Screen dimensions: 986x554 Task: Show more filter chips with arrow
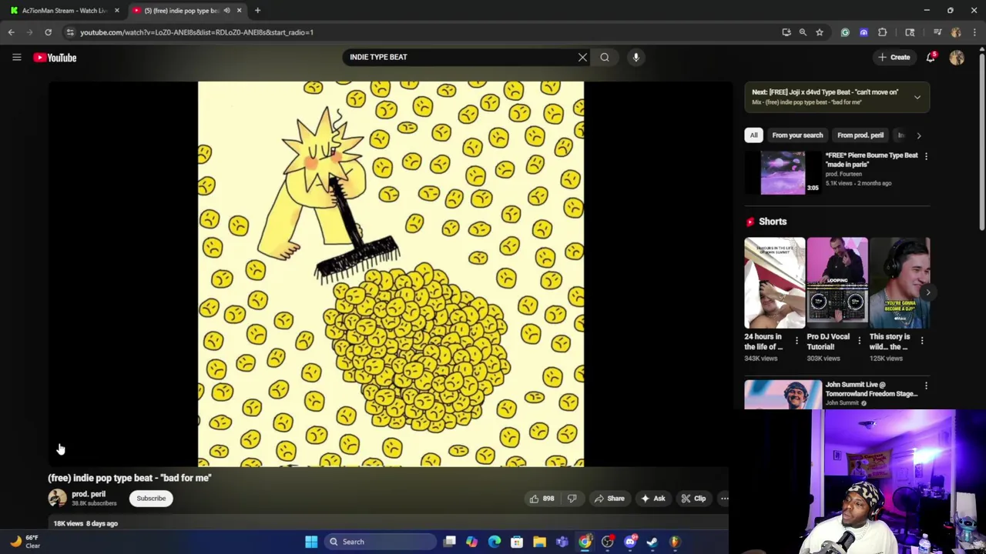[918, 135]
